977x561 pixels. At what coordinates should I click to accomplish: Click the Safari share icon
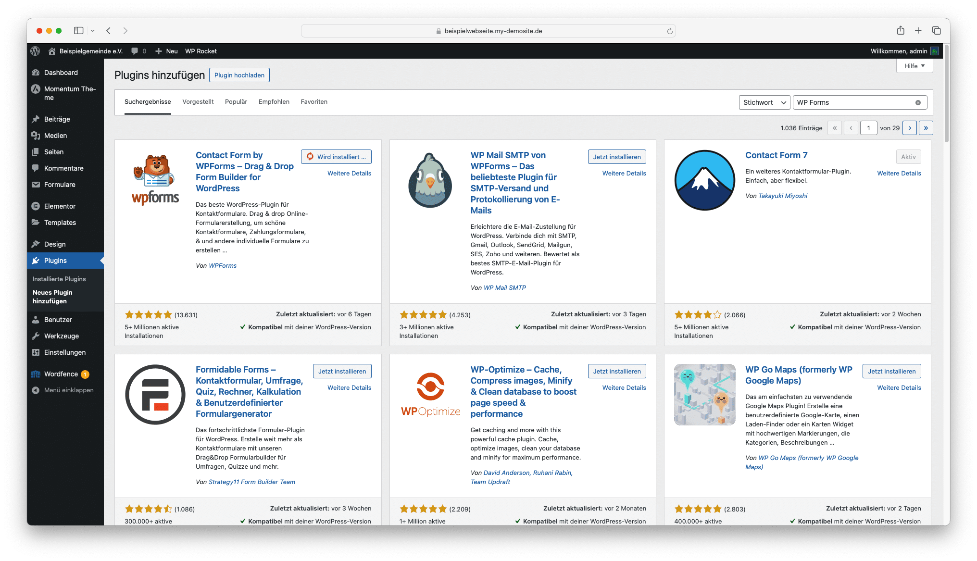(x=901, y=30)
